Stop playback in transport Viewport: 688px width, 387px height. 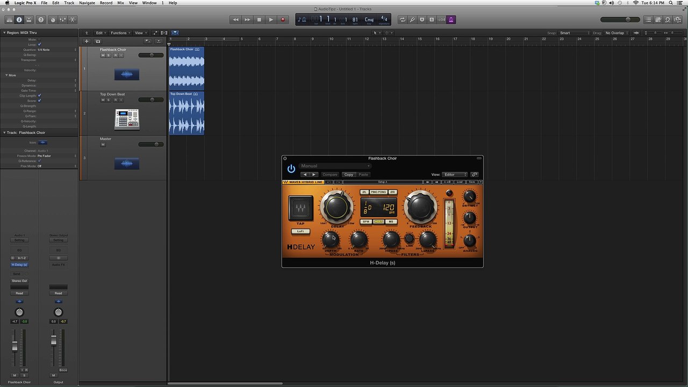pos(259,20)
